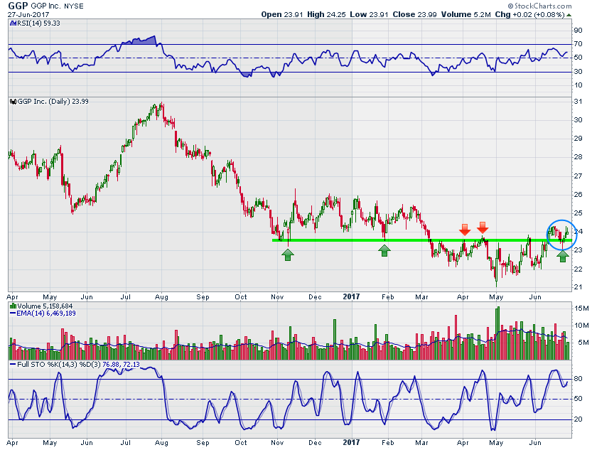Click the 'RSI(14) 59.33' legend label
Image resolution: width=592 pixels, height=450 pixels.
38,23
